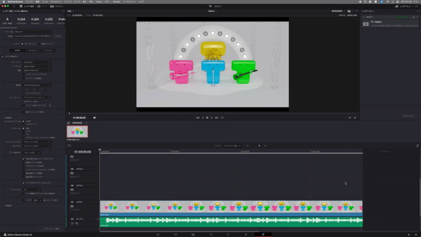Edit Job 1 with the pencil icon

point(414,17)
